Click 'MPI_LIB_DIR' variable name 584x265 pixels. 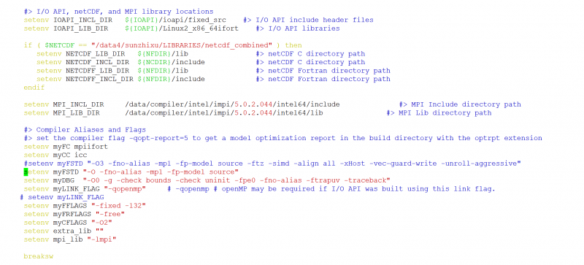pos(76,112)
